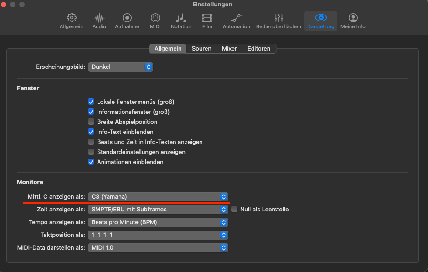
Task: Switch to the Aufnahme recording settings
Action: point(127,21)
